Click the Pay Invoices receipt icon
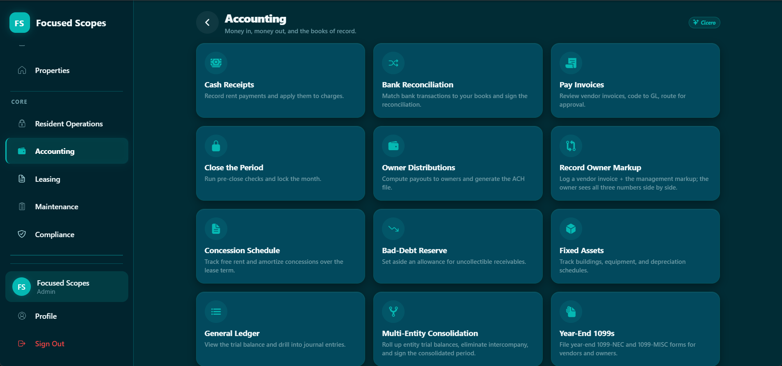 571,63
